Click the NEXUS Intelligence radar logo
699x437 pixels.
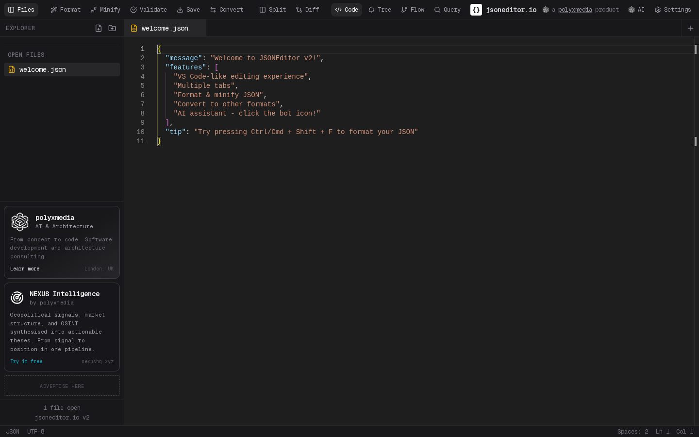[17, 298]
